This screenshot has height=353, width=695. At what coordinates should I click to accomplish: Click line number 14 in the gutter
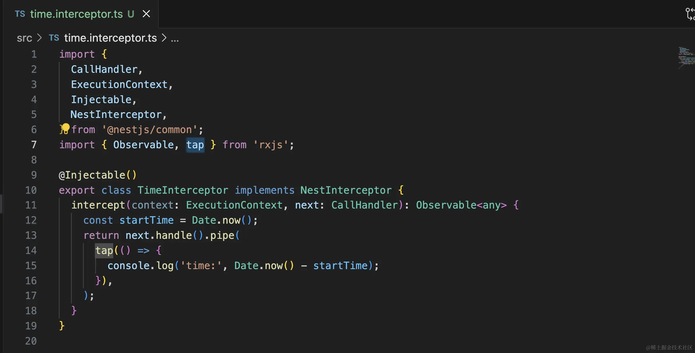(31, 250)
